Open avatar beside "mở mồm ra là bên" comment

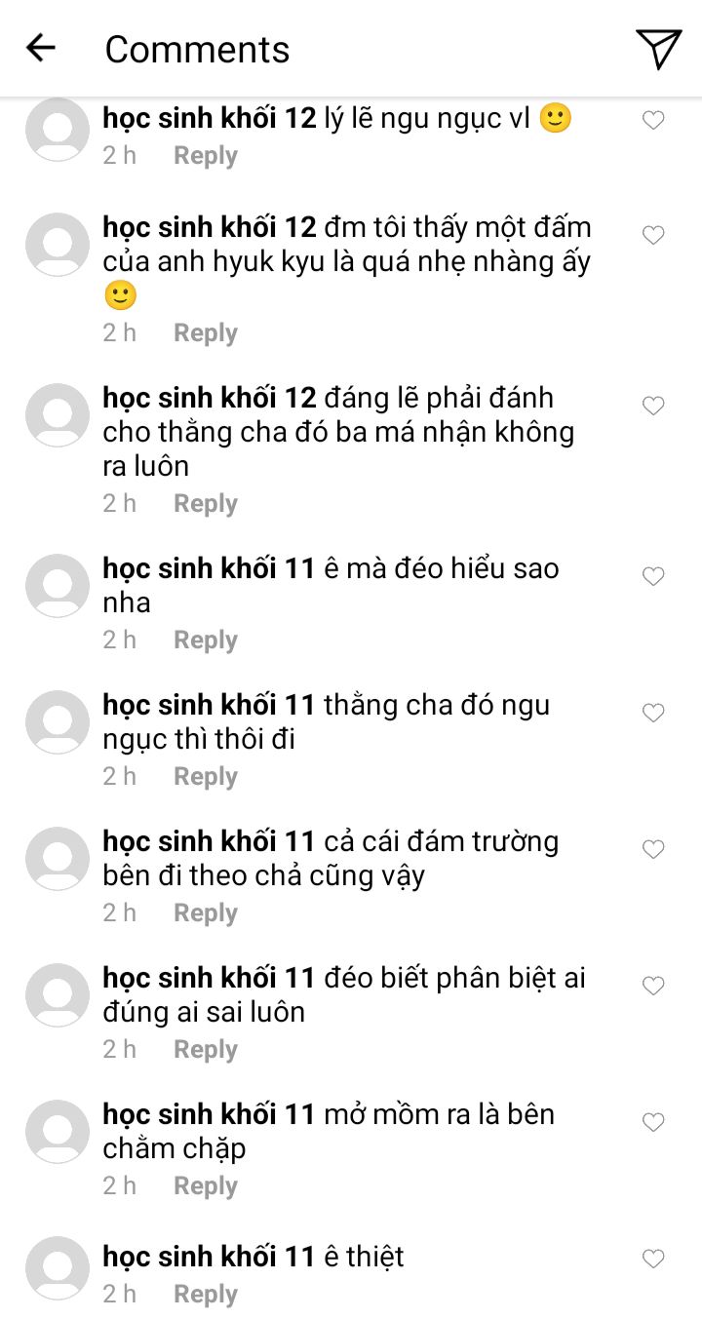click(x=58, y=1132)
